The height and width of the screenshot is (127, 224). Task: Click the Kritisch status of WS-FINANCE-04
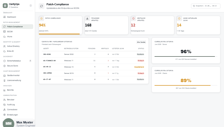(x=141, y=61)
